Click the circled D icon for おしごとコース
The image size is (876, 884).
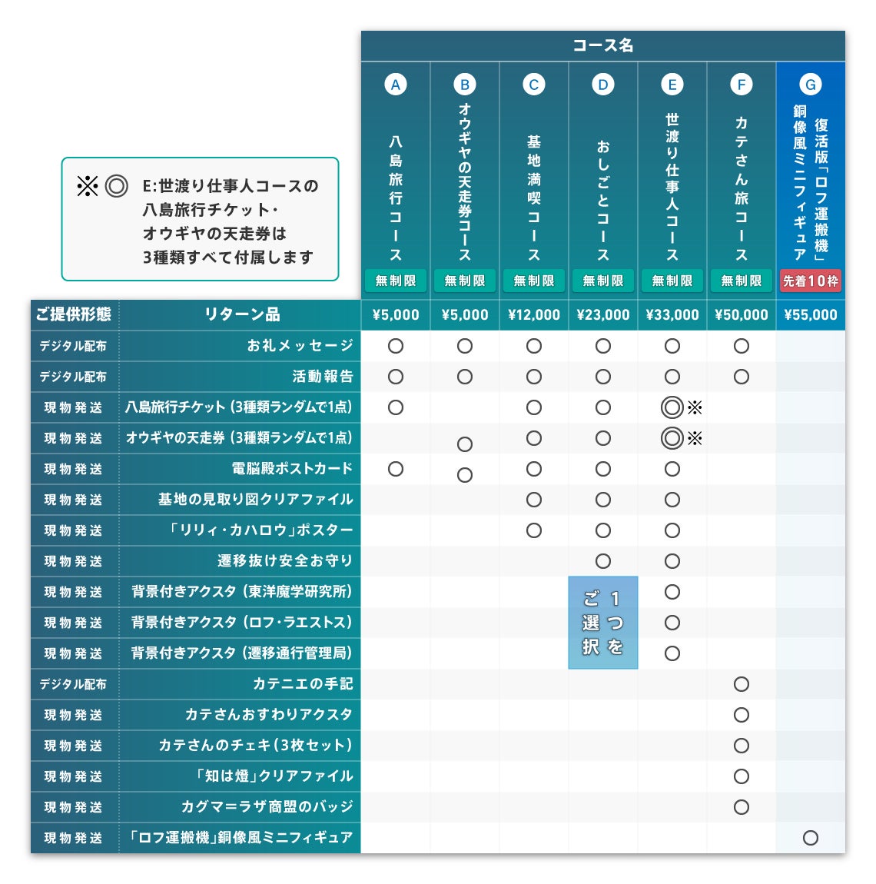point(602,85)
